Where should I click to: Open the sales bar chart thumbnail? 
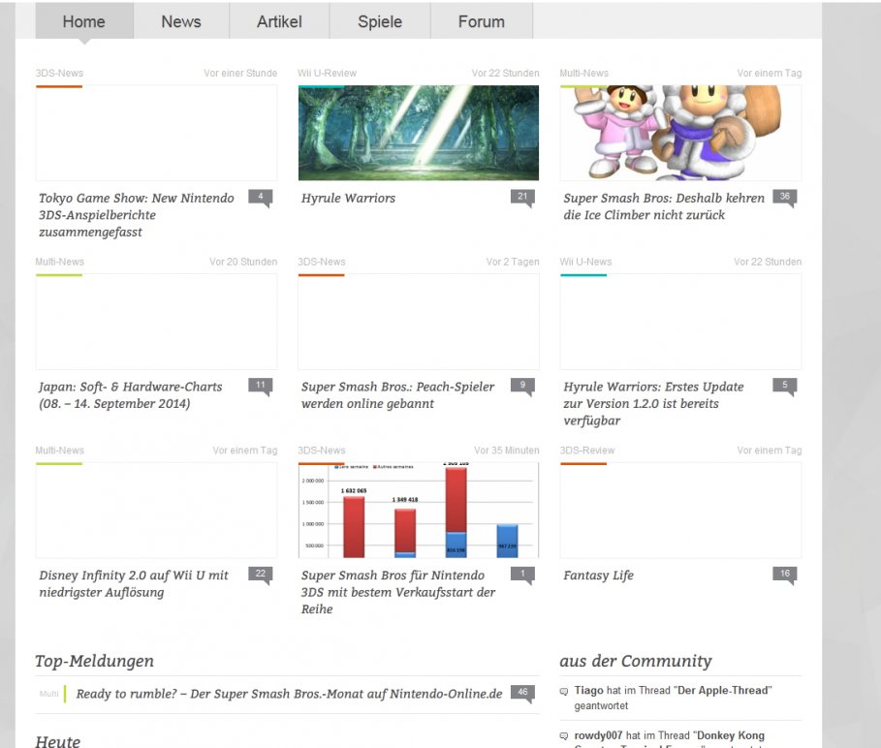click(x=418, y=510)
